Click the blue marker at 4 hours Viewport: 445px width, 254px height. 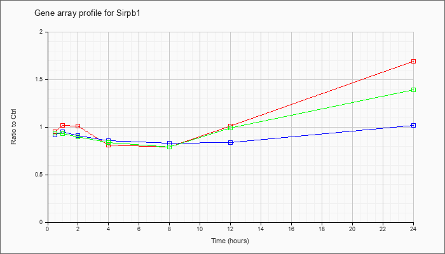tap(109, 140)
